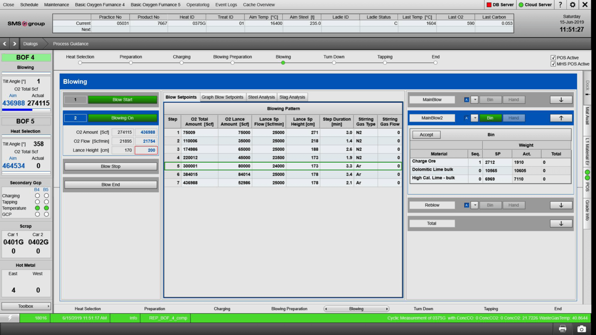Viewport: 596px width, 335px height.
Task: Open the L1 Material Er side tab
Action: coord(587,152)
